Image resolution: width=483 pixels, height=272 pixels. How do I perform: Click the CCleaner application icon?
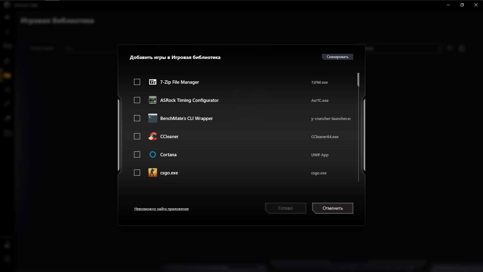coord(152,136)
